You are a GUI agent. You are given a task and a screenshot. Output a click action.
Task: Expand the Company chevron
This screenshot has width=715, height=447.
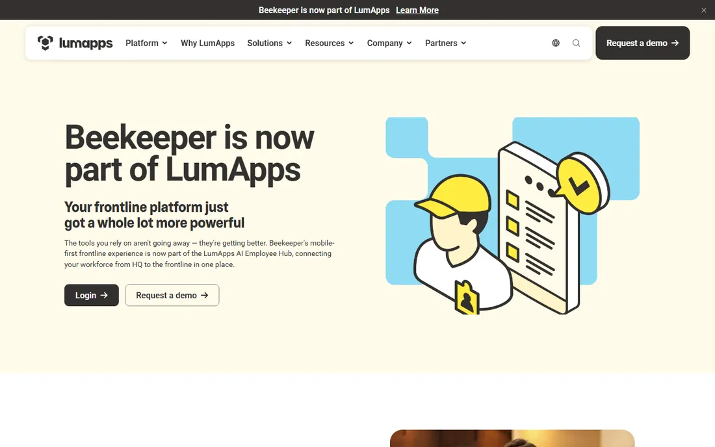tap(409, 43)
